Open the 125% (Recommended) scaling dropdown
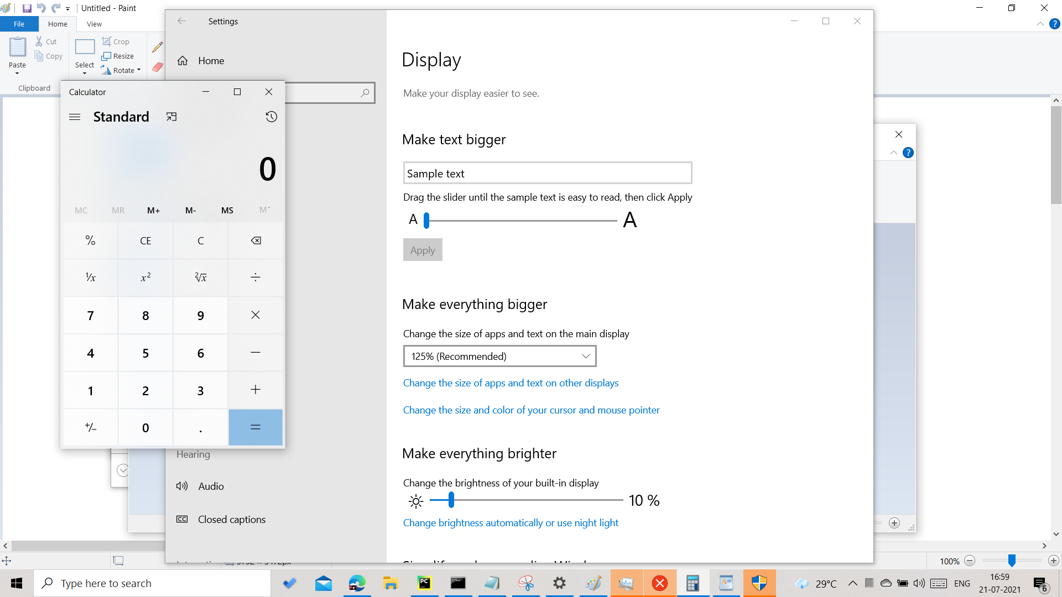Viewport: 1062px width, 597px height. coord(499,357)
